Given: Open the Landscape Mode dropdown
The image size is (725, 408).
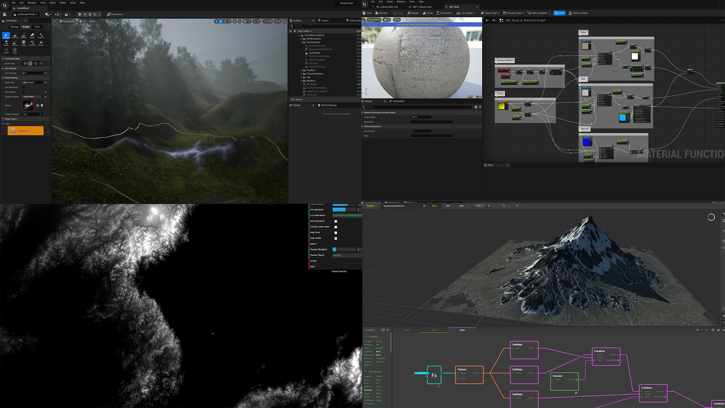Looking at the screenshot, I should [x=25, y=14].
